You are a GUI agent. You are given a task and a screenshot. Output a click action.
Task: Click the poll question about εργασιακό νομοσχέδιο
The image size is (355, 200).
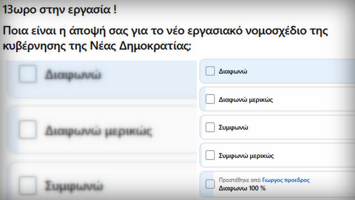165,39
